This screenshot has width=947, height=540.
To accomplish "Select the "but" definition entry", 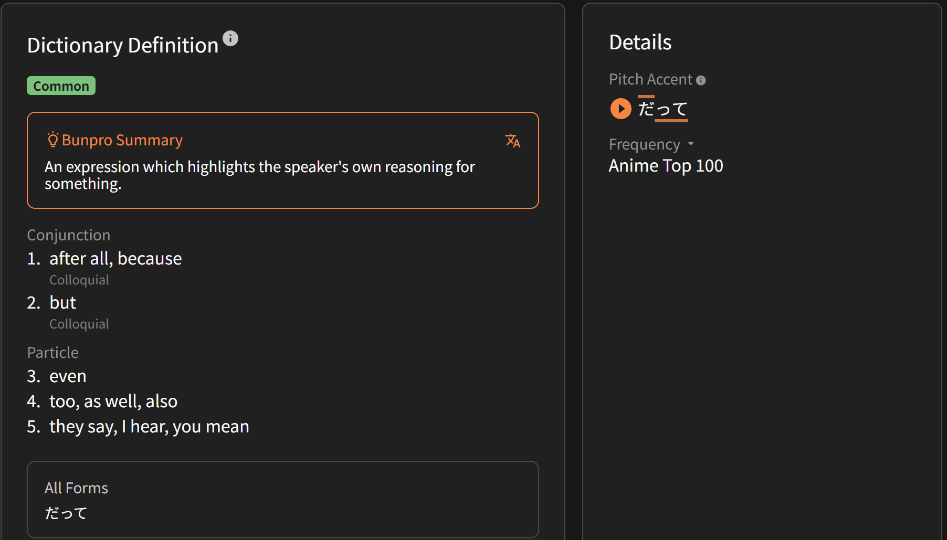I will click(62, 303).
